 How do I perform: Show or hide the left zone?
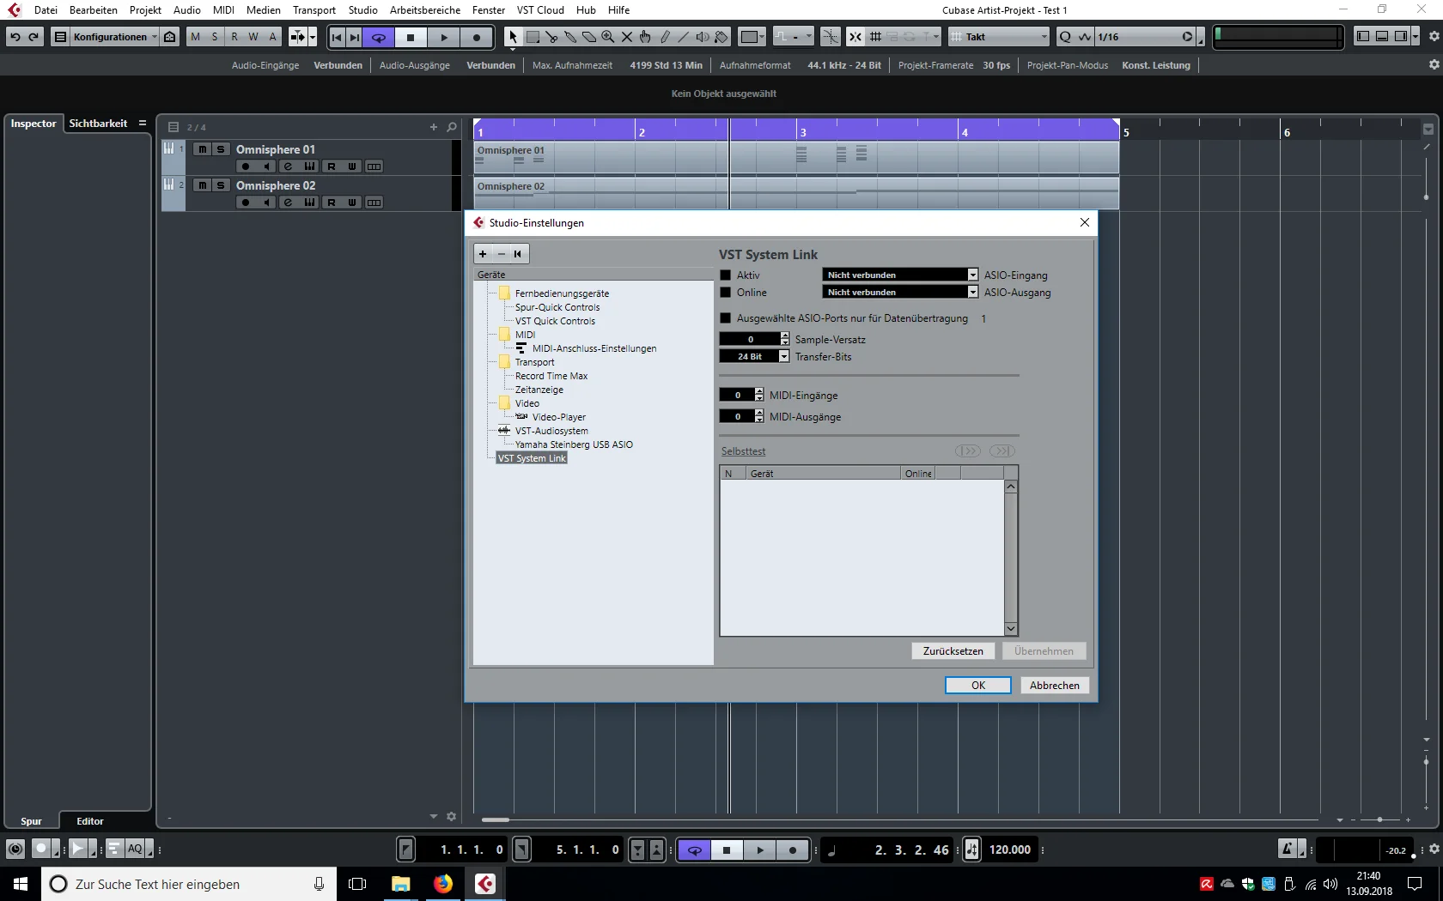(1363, 36)
